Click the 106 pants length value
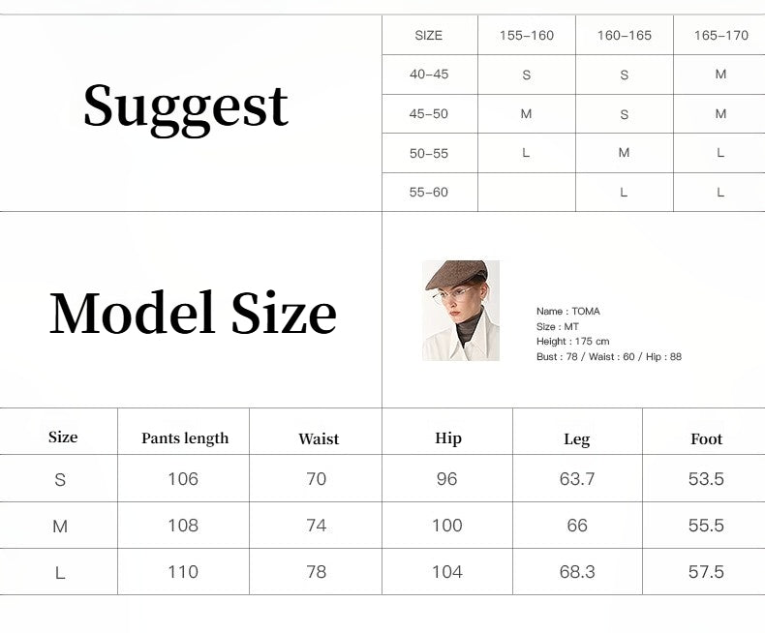 (183, 479)
